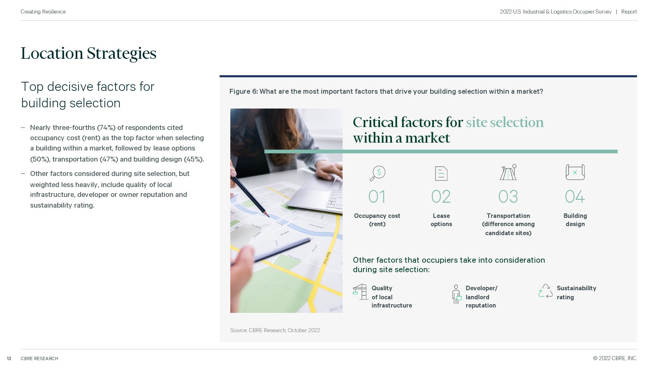This screenshot has height=370, width=658.
Task: Select the transportation road icon
Action: [508, 172]
